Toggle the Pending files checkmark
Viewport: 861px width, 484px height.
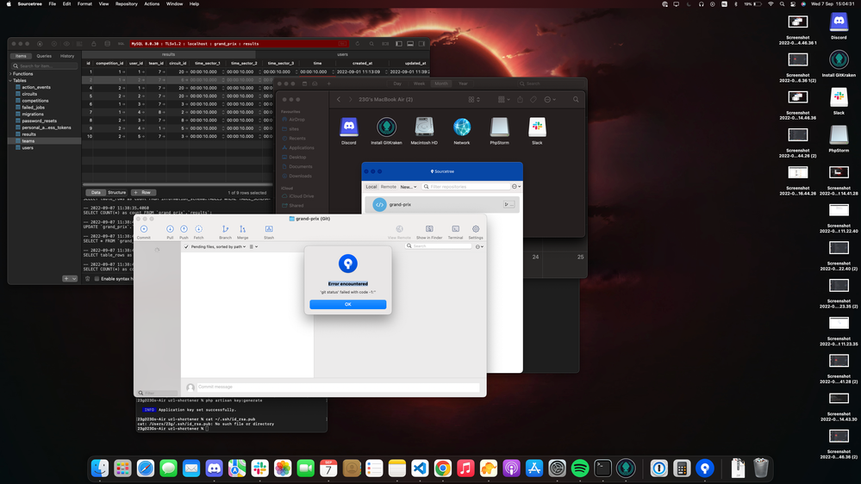coord(186,246)
